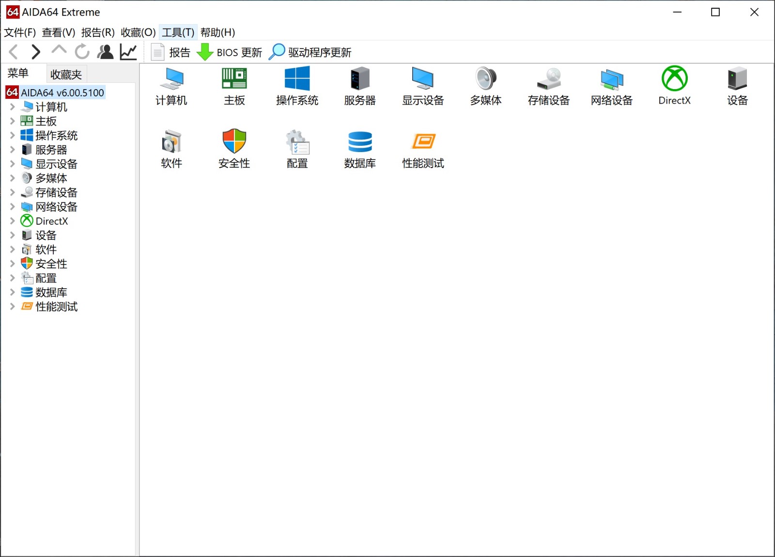Open the 工具(T) menu

pyautogui.click(x=178, y=32)
